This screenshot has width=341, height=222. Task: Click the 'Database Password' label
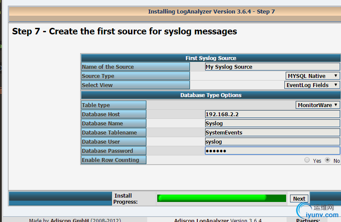point(108,151)
